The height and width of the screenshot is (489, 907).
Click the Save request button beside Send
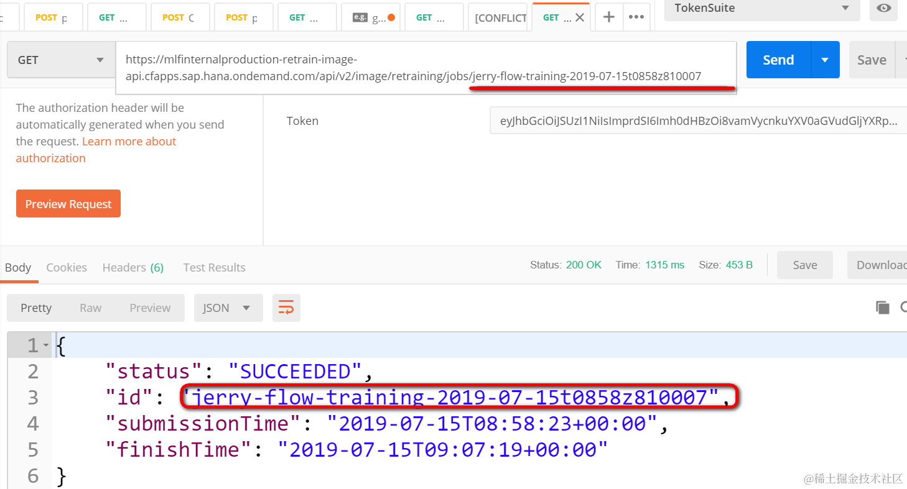(872, 60)
